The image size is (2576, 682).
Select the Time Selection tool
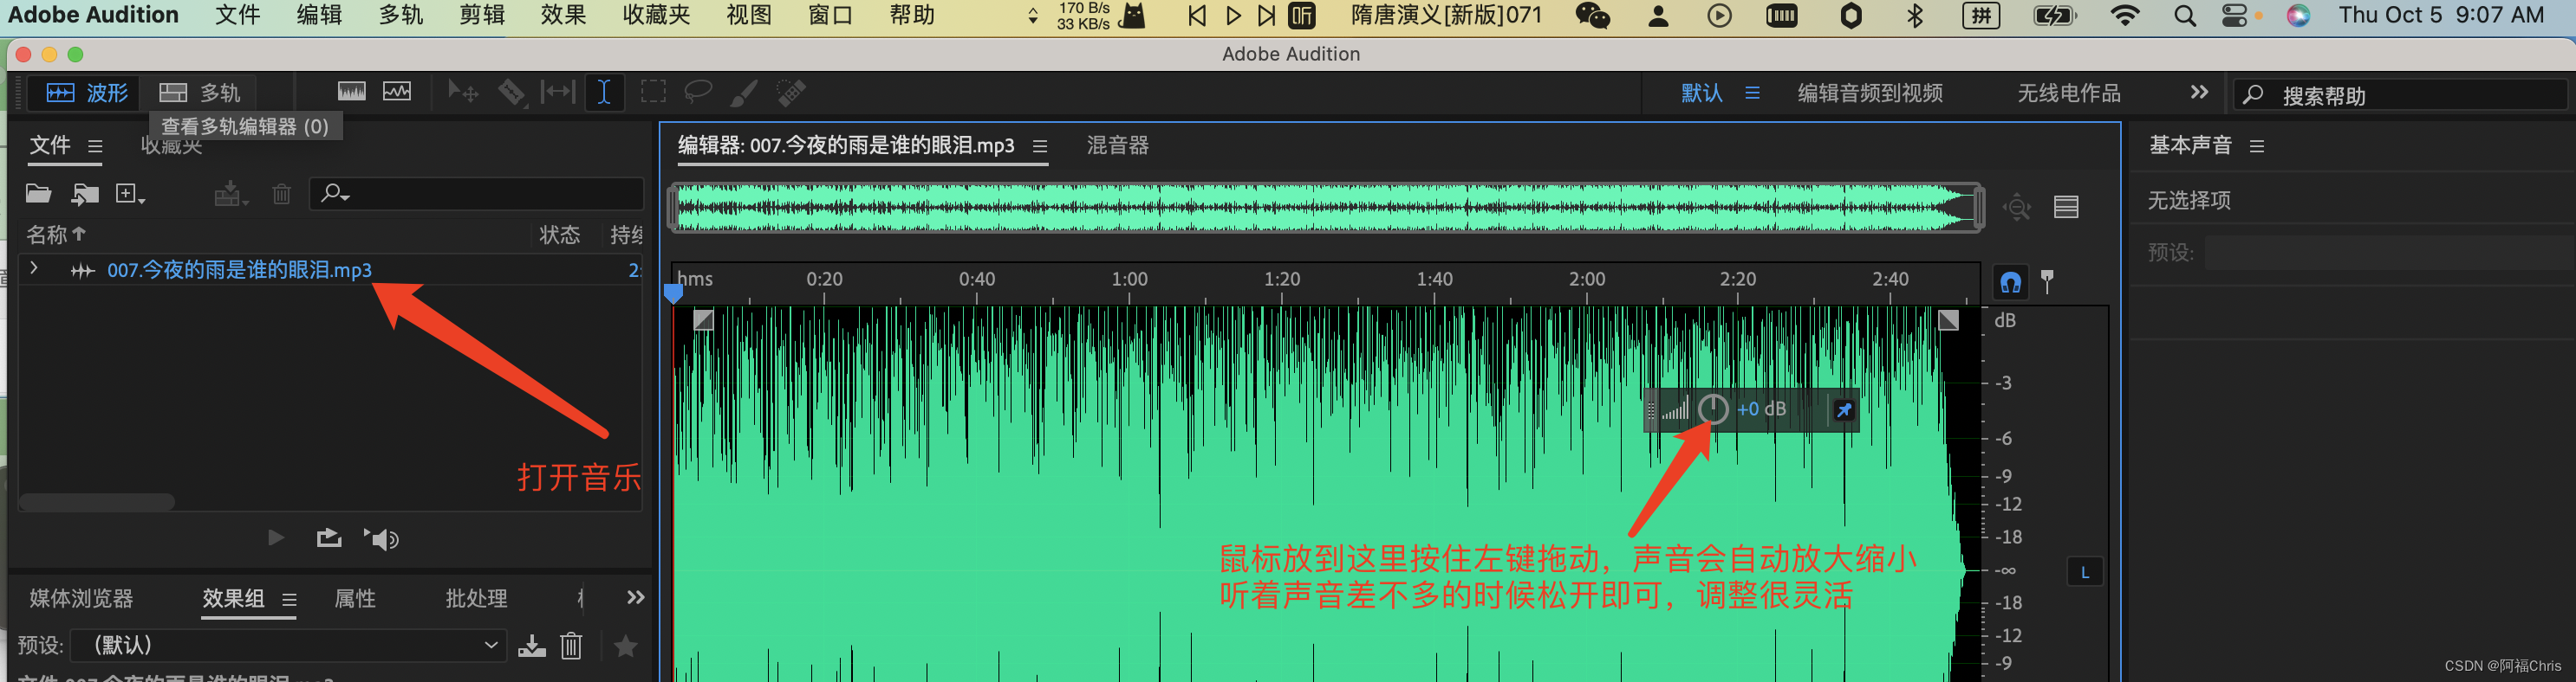[x=604, y=93]
